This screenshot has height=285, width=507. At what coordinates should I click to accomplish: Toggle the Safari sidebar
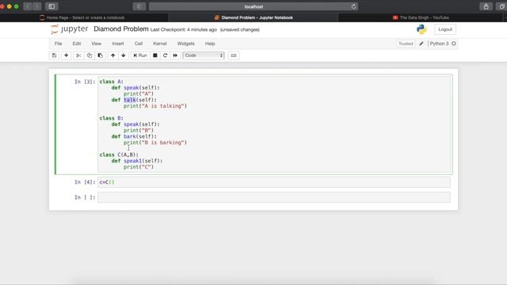click(x=51, y=6)
